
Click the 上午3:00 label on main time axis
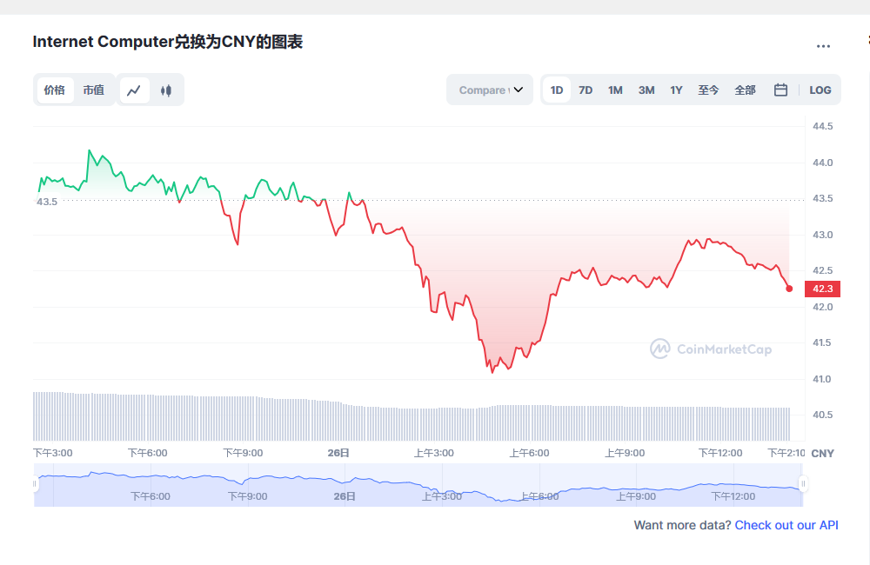434,453
